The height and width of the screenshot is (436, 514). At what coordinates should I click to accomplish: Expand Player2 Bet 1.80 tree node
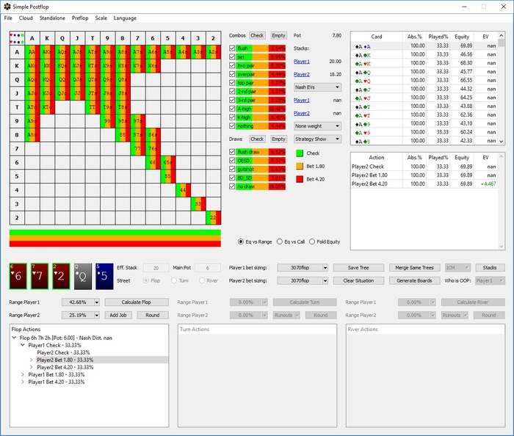click(31, 360)
